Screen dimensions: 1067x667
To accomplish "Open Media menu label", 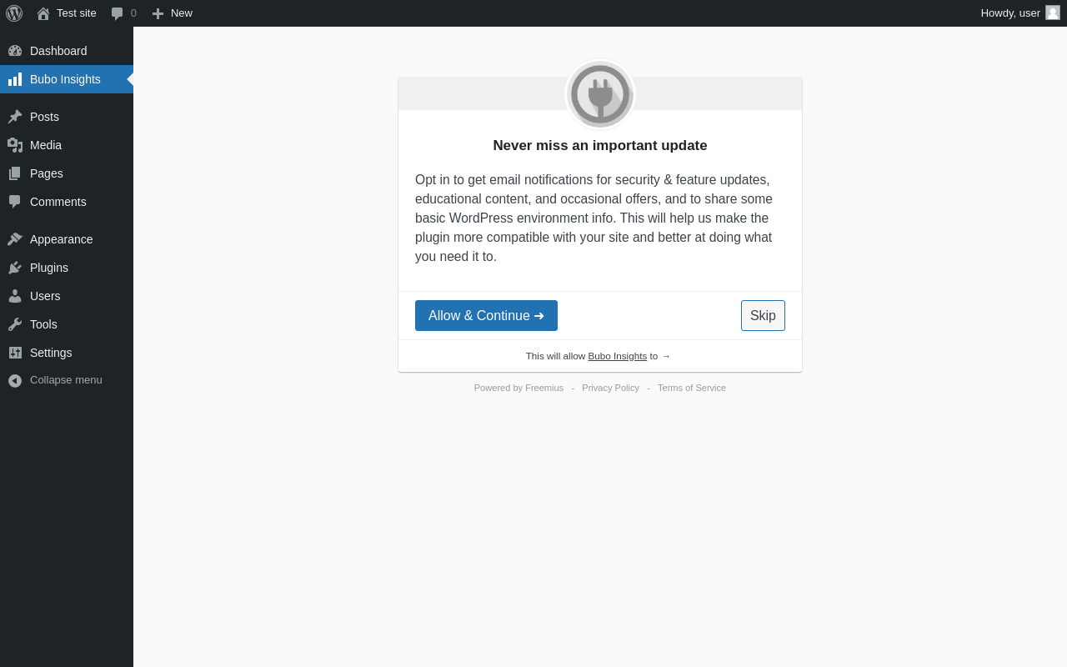I will point(46,145).
